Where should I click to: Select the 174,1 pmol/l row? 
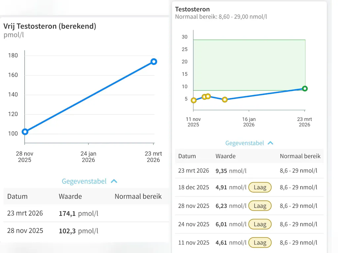click(x=86, y=213)
